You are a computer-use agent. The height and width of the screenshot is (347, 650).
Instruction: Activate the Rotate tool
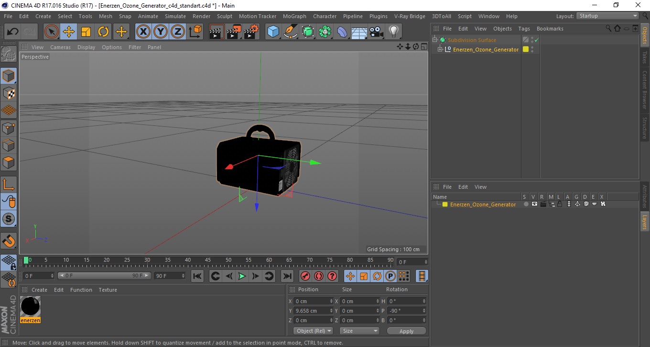[x=103, y=32]
